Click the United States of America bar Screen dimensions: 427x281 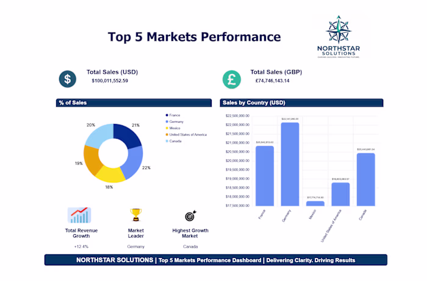340,194
